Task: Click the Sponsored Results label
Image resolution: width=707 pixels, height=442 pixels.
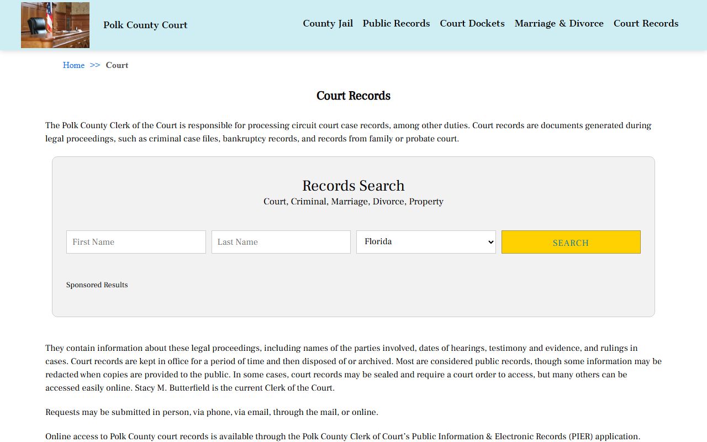Action: tap(97, 285)
